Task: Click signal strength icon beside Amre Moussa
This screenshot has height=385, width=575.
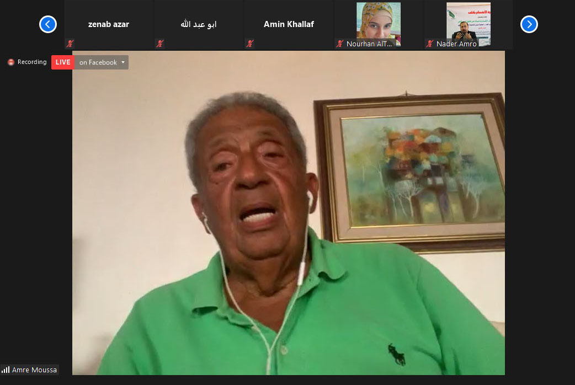Action: click(6, 370)
